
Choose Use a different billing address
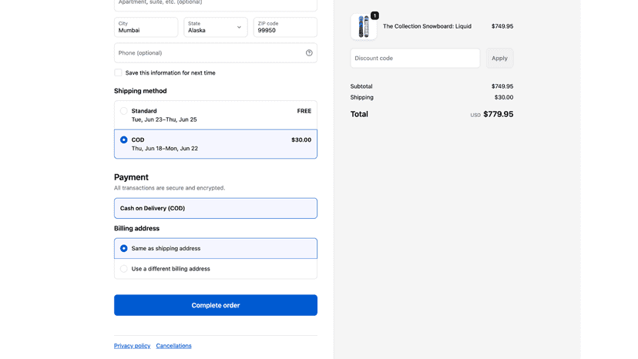point(215,269)
